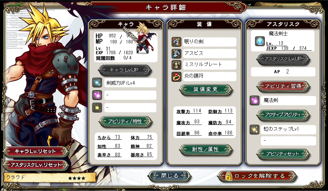Click the 眠りの剣 sword weapon icon
328x191 pixels.
pos(176,42)
